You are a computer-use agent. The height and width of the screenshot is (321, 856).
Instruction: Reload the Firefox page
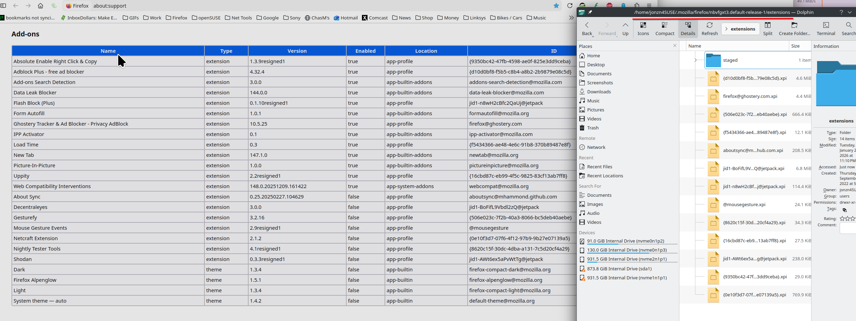tap(570, 6)
